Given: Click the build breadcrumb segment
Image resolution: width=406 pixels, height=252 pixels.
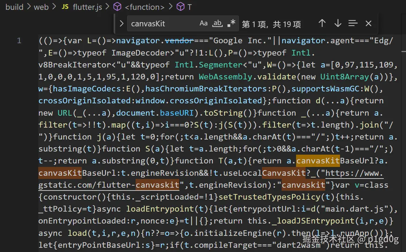Looking at the screenshot, I should click(14, 7).
